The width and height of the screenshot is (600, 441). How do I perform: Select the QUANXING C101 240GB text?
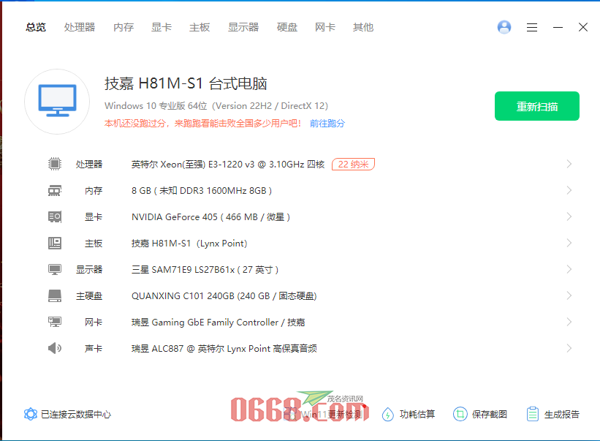pos(224,296)
